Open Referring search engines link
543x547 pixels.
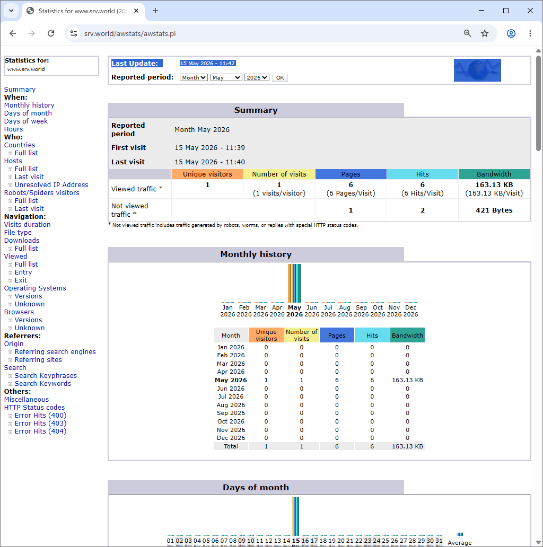(55, 351)
